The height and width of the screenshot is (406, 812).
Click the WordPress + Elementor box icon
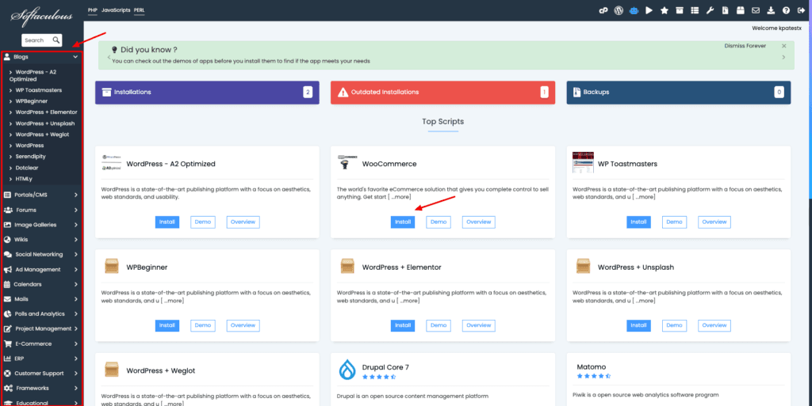347,266
